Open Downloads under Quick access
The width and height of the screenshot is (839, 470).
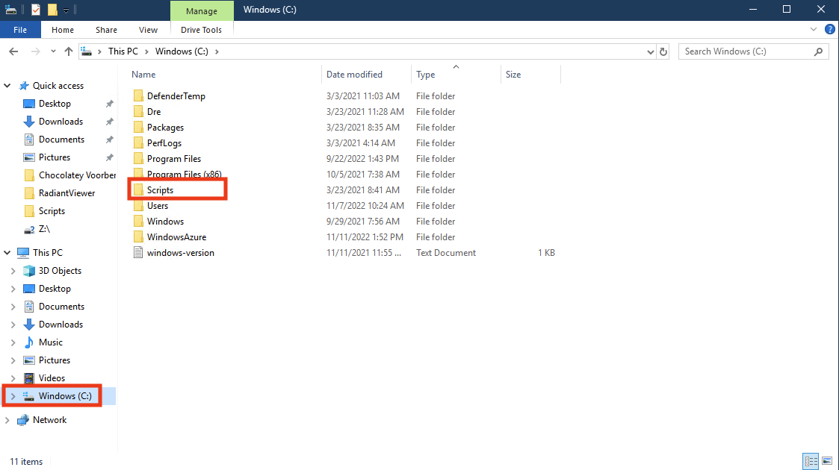[x=61, y=122]
